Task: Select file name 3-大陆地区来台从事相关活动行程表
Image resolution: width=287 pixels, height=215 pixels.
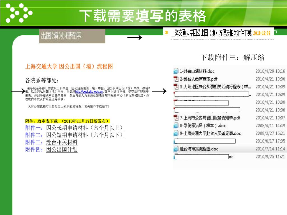Action: pyautogui.click(x=215, y=87)
